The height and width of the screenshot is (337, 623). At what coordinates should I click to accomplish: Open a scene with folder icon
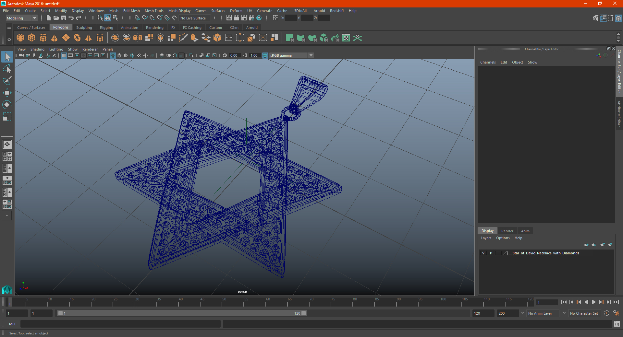point(56,18)
